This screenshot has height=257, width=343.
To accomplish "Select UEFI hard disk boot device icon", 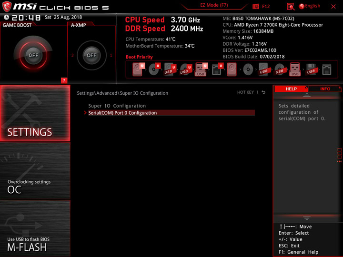I will click(138, 69).
